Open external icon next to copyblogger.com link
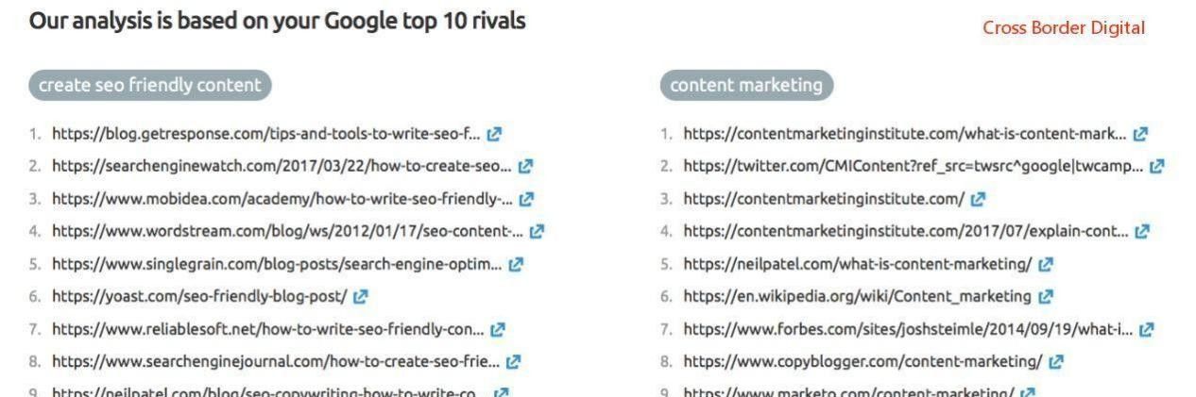1196x397 pixels. pyautogui.click(x=1056, y=361)
